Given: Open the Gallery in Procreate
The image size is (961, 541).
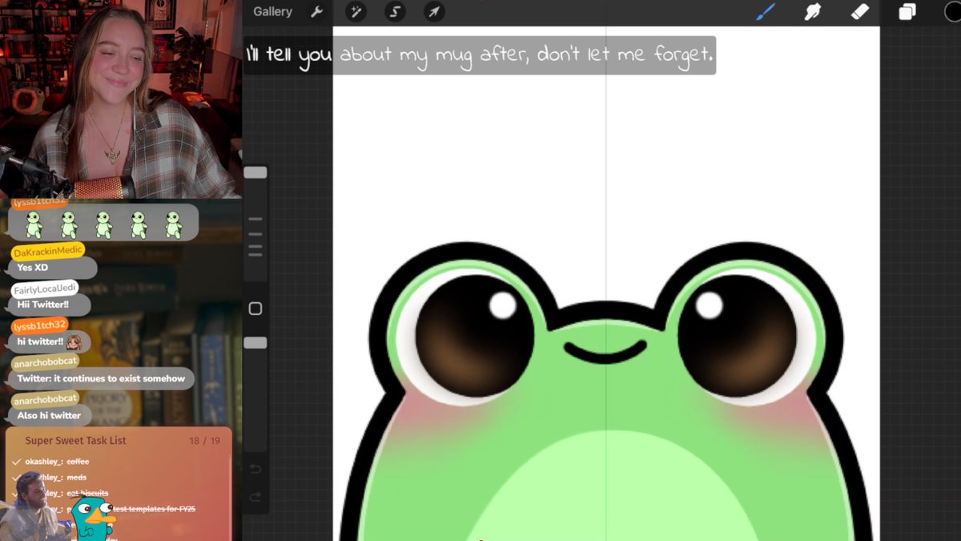Looking at the screenshot, I should tap(272, 12).
